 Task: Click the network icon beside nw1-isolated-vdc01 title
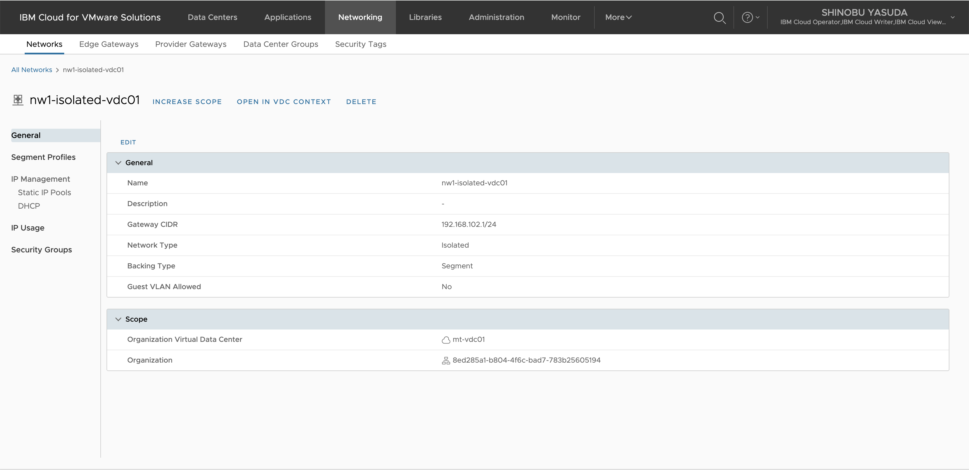click(x=18, y=100)
